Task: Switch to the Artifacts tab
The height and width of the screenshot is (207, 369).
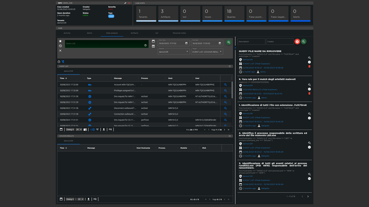Action: point(134,33)
